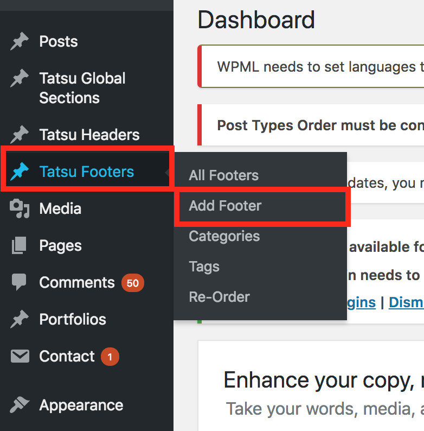Click the Media camera and music icon
This screenshot has width=424, height=431.
tap(20, 208)
